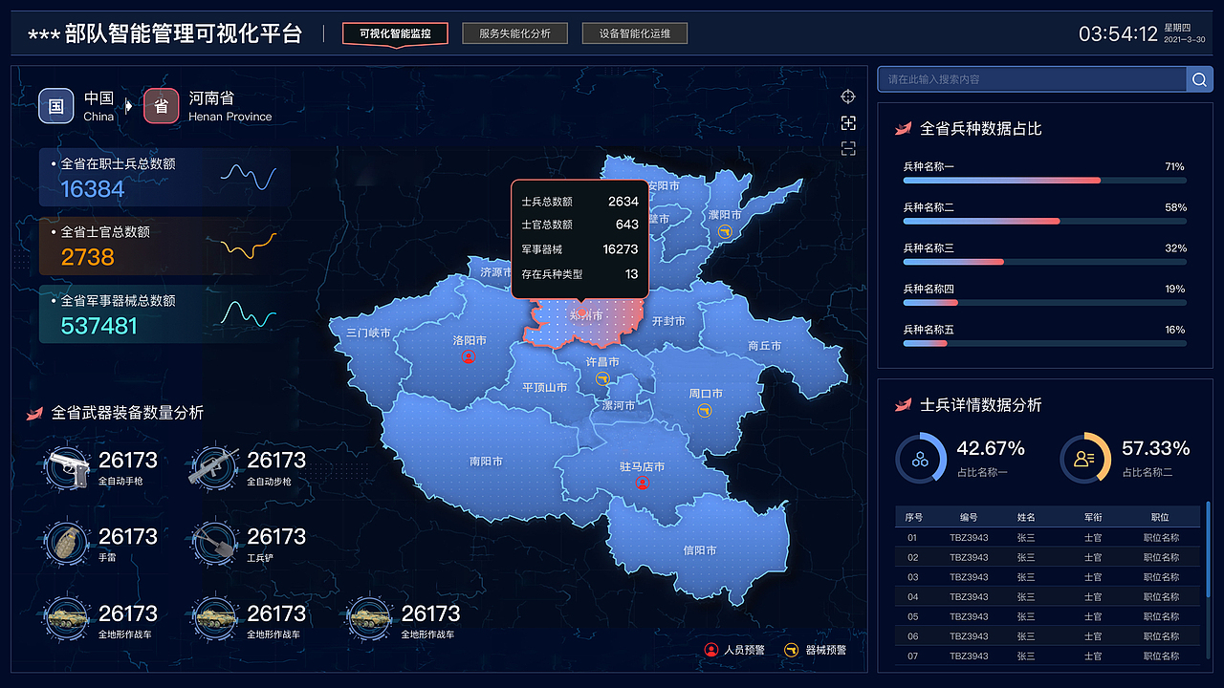Open the 可视化智能监控 tab
The image size is (1224, 688).
pos(395,33)
